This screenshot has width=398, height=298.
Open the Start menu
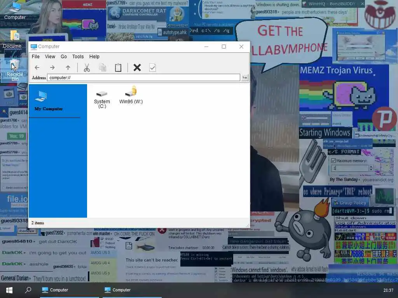tap(9, 290)
